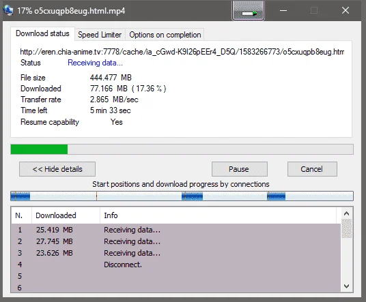
Task: Click the IDM globe icon in title bar
Action: point(8,10)
